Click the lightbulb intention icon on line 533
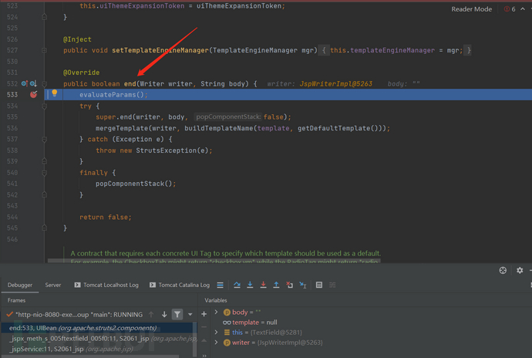Image resolution: width=532 pixels, height=358 pixels. coord(54,94)
